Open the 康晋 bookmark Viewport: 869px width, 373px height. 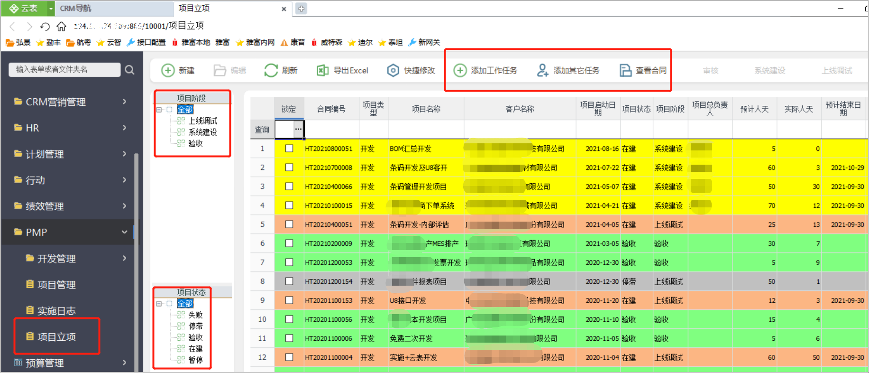pos(293,42)
